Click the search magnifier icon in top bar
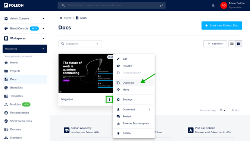This screenshot has height=141, width=250. (63, 5)
